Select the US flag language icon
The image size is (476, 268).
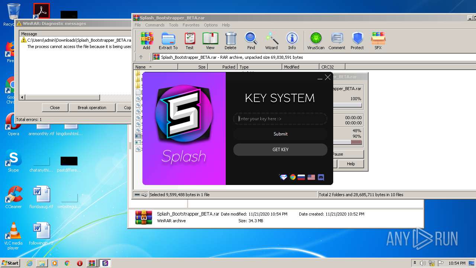click(x=311, y=177)
